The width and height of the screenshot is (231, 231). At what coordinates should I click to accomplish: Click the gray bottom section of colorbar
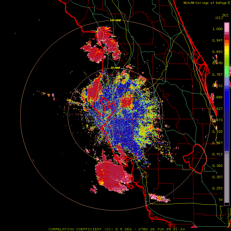coord(227,178)
